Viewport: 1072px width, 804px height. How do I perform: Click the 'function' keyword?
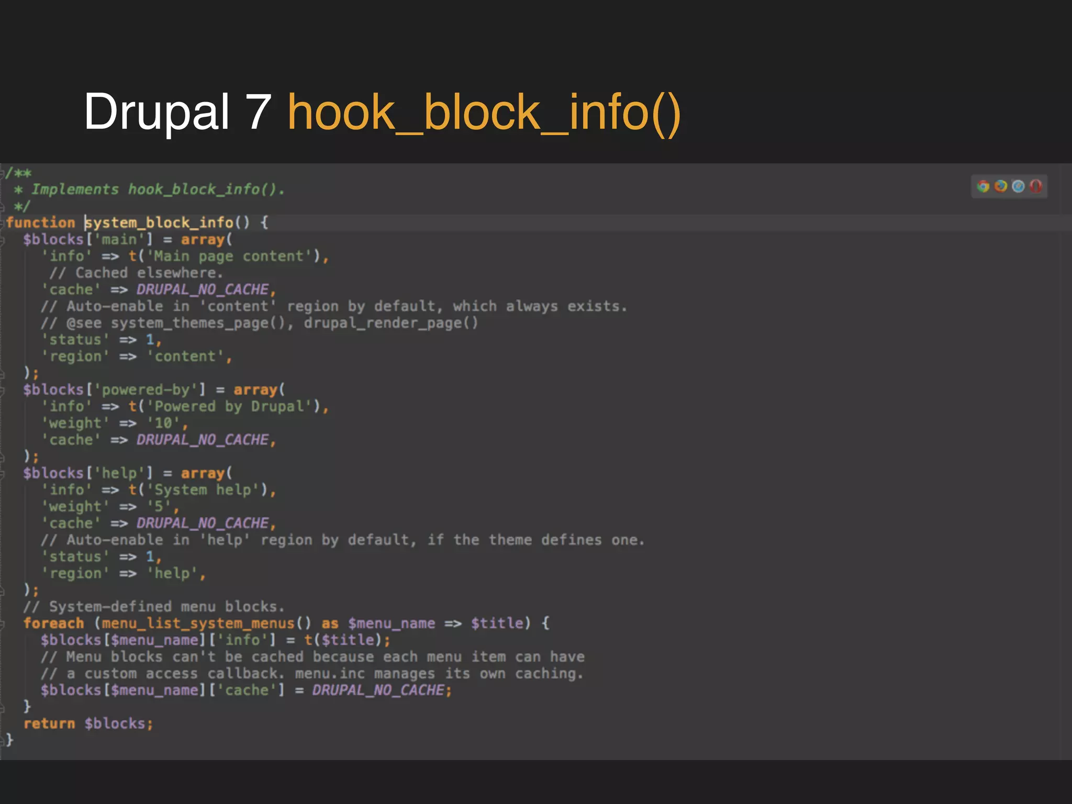[41, 223]
